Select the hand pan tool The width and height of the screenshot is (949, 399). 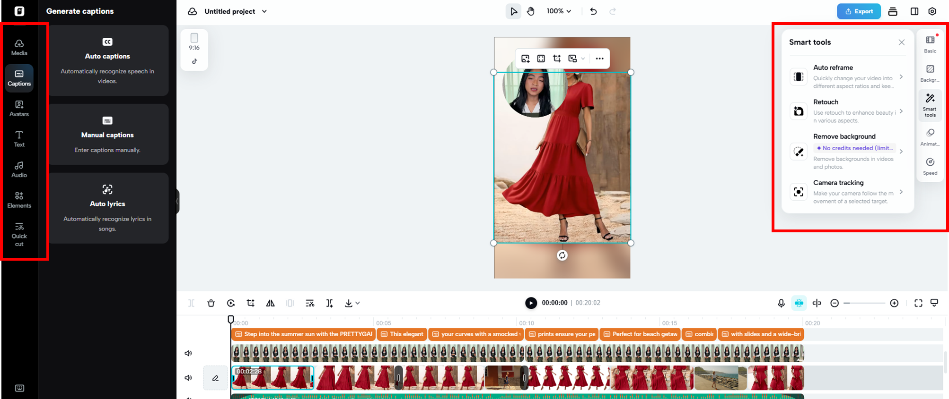pos(531,11)
